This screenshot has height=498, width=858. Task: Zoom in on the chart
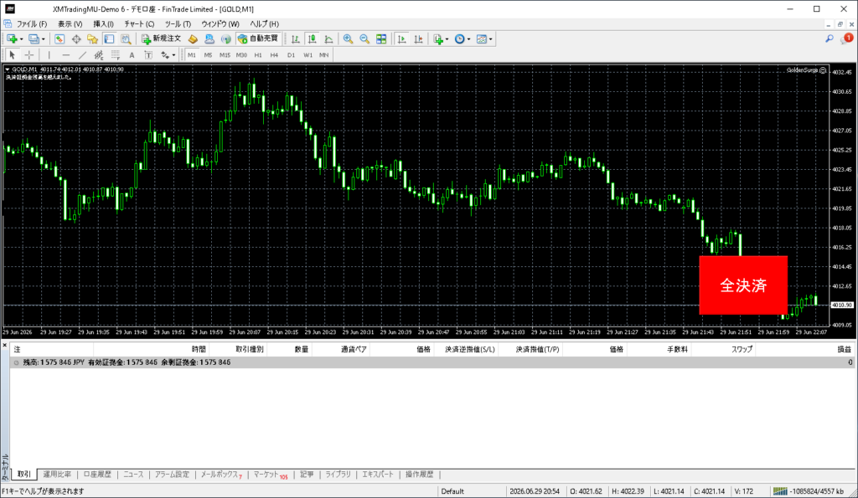[348, 39]
